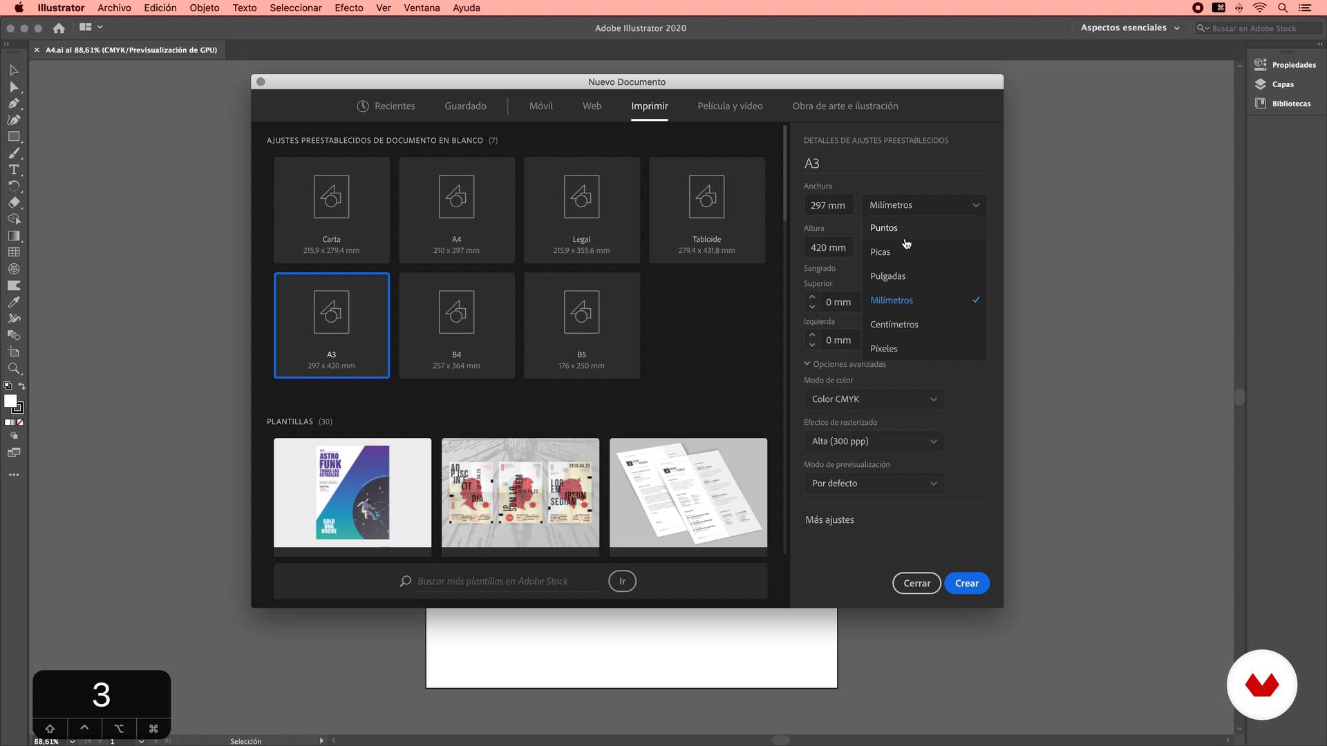Collapse Opciones avanzadas section
Viewport: 1327px width, 746px height.
tap(845, 364)
